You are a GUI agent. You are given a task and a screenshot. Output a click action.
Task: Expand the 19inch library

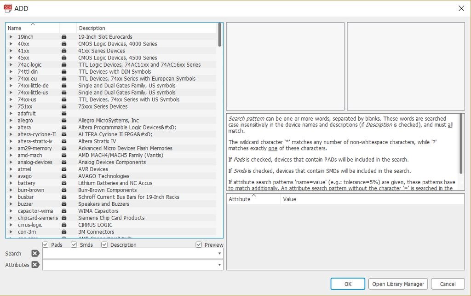pyautogui.click(x=11, y=37)
